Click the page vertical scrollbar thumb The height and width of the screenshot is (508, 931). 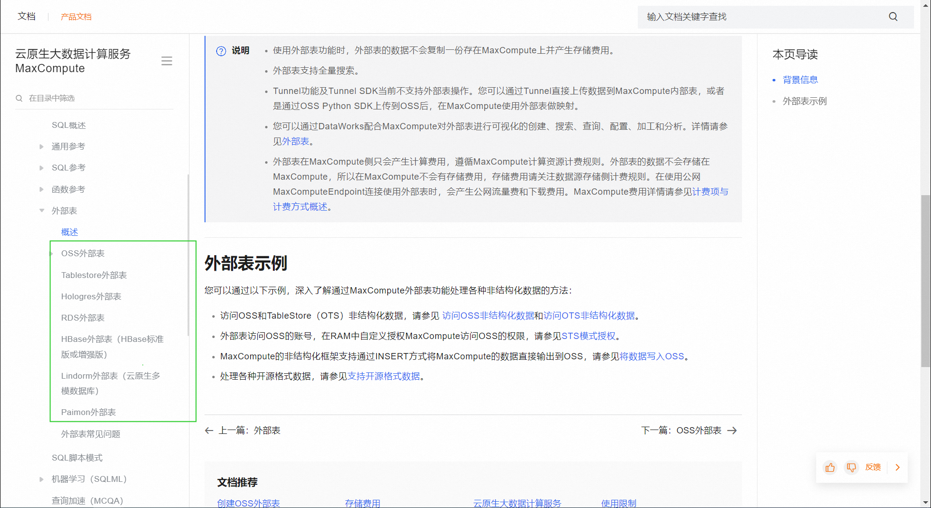(x=926, y=281)
